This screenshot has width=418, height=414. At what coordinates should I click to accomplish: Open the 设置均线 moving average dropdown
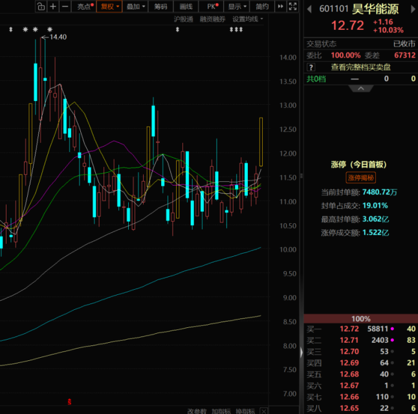tap(248, 19)
